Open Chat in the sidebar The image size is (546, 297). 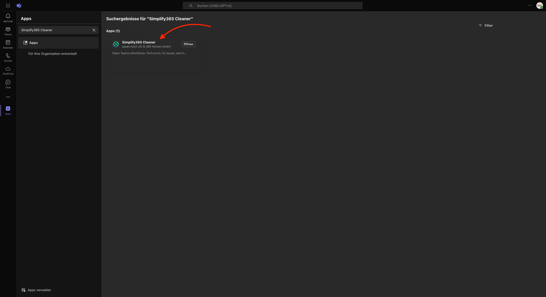8,84
